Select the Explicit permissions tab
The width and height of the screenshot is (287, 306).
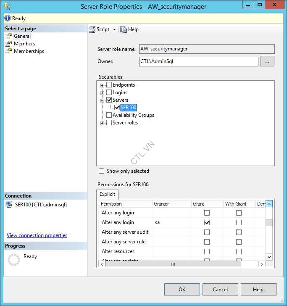108,195
